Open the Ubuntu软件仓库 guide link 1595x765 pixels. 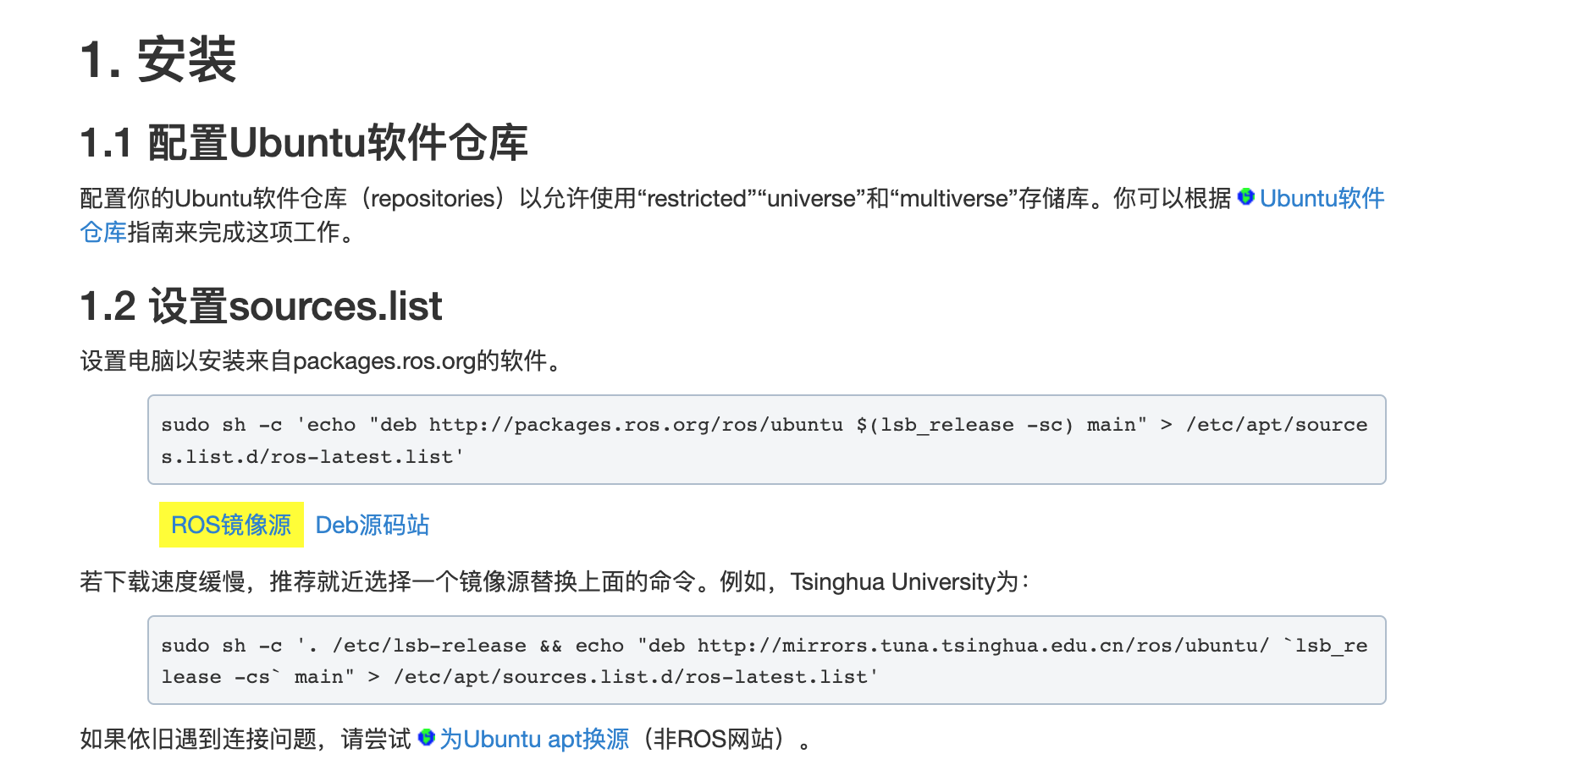[x=1321, y=199]
